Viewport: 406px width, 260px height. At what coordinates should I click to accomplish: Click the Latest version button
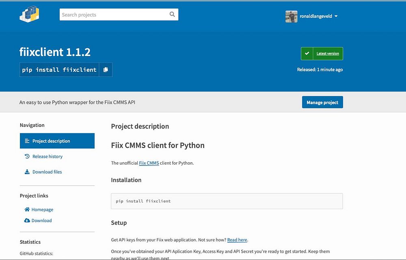pyautogui.click(x=328, y=54)
